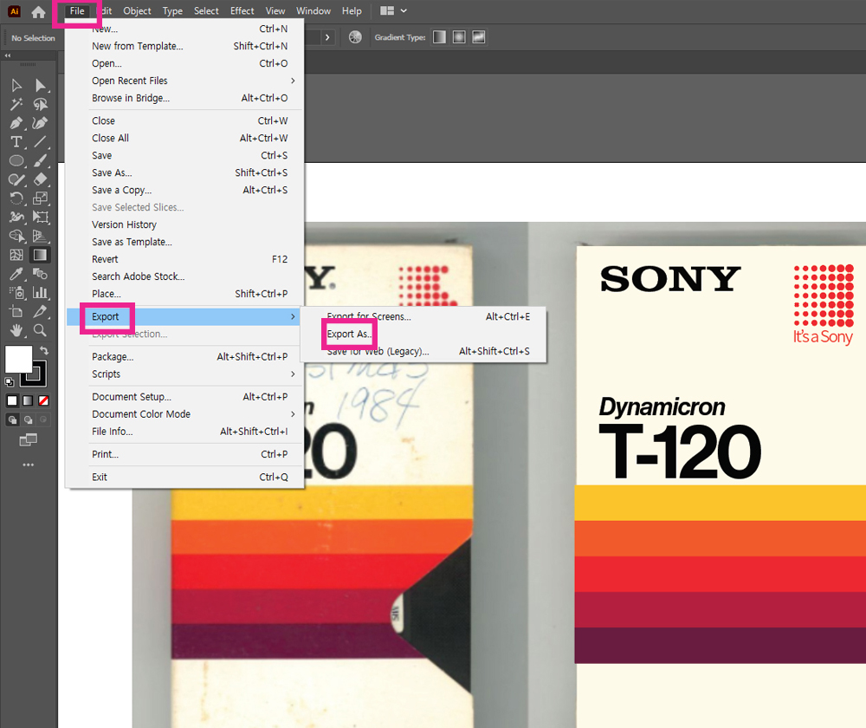Select the Artboard tool

tap(16, 311)
